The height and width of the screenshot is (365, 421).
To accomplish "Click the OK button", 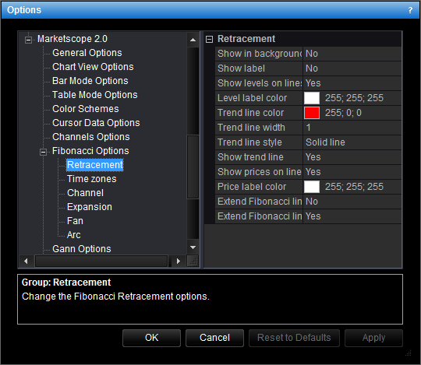I will pyautogui.click(x=152, y=338).
